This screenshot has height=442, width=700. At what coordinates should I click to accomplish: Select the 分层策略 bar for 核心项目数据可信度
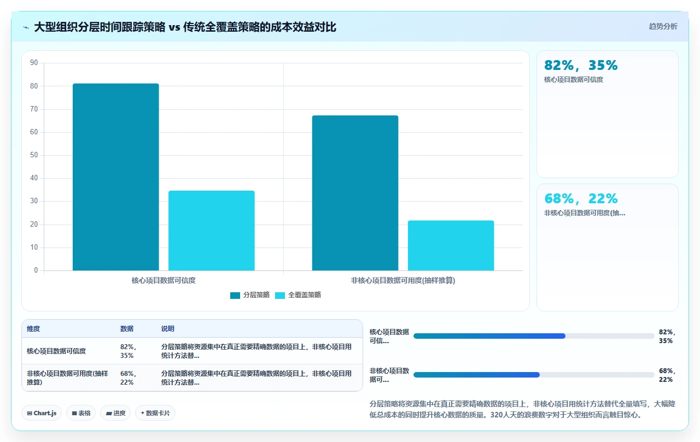pos(116,177)
